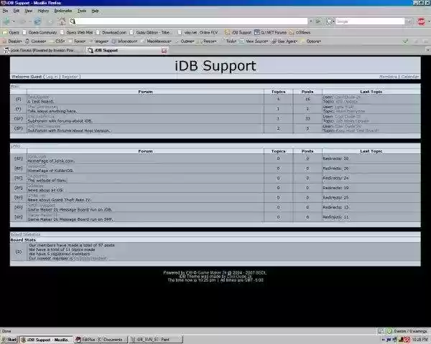The image size is (431, 344).
Task: Click the Windows Start button
Action: coord(10,340)
